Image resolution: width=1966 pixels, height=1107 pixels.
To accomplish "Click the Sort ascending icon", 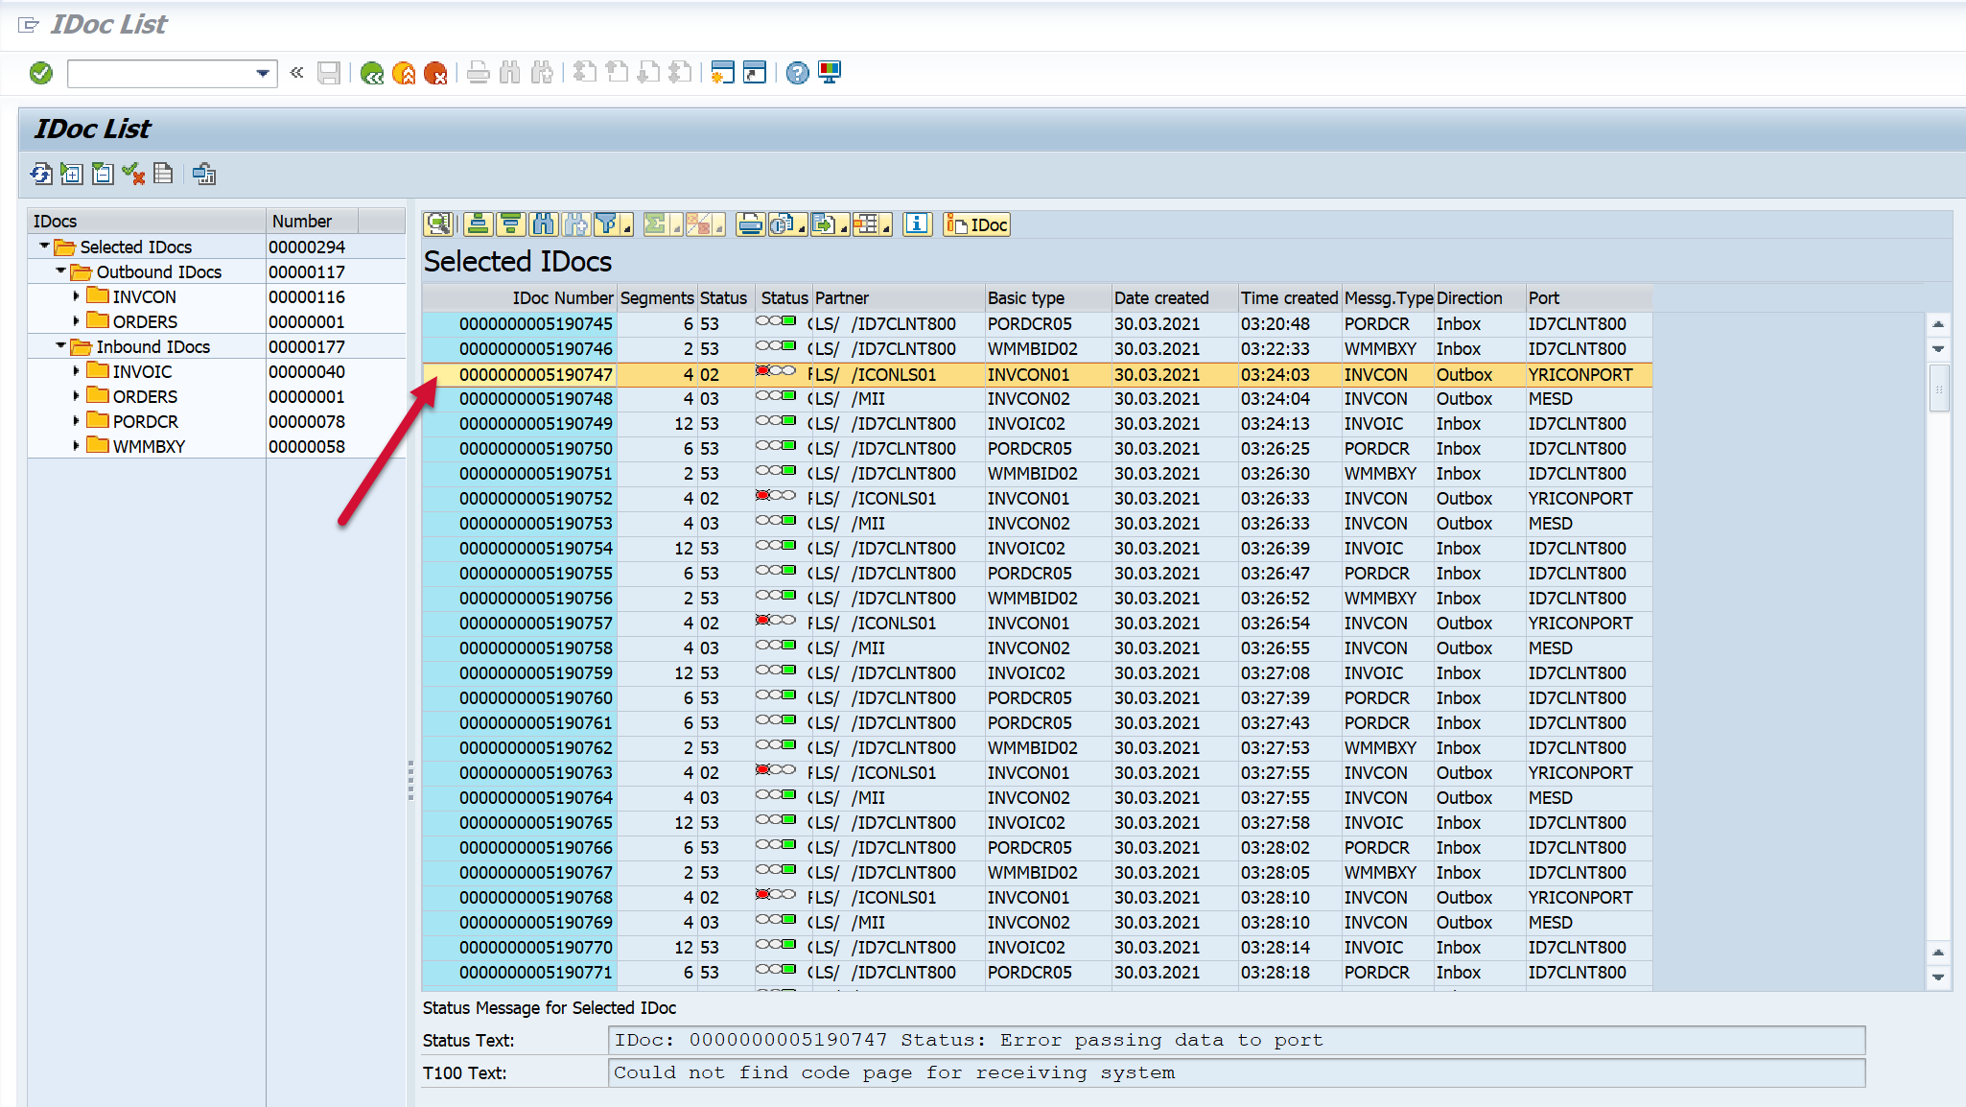I will (x=479, y=224).
